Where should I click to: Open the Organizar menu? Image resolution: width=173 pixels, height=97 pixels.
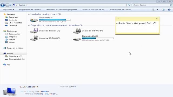click(x=8, y=10)
